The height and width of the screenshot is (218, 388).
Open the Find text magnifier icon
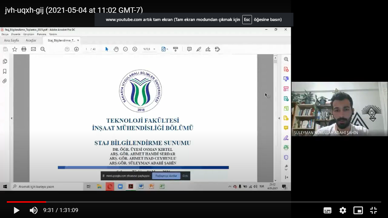pos(43,49)
